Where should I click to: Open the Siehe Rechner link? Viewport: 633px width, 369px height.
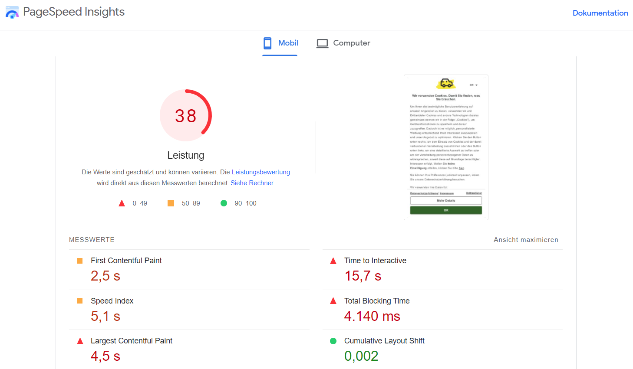252,183
